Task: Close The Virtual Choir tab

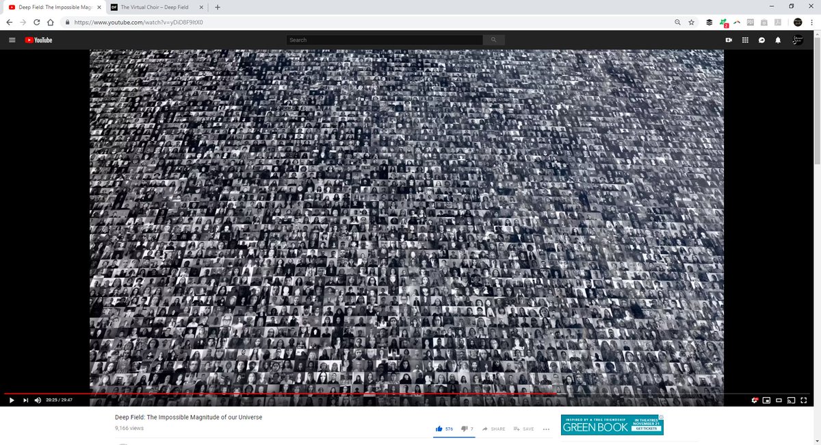Action: (x=202, y=7)
